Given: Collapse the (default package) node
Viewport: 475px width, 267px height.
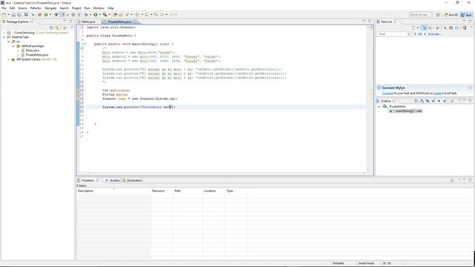Looking at the screenshot, I should click(x=13, y=46).
